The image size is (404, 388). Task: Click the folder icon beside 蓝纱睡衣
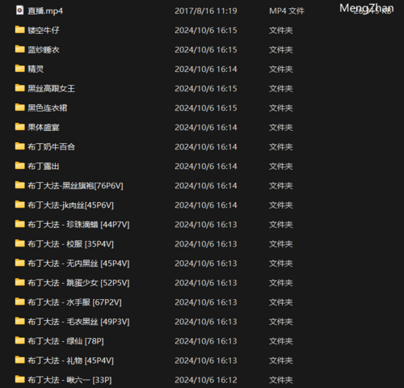point(19,49)
